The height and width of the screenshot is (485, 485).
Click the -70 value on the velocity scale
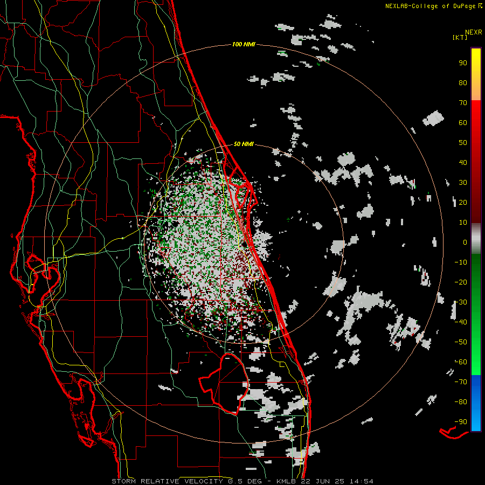(461, 382)
